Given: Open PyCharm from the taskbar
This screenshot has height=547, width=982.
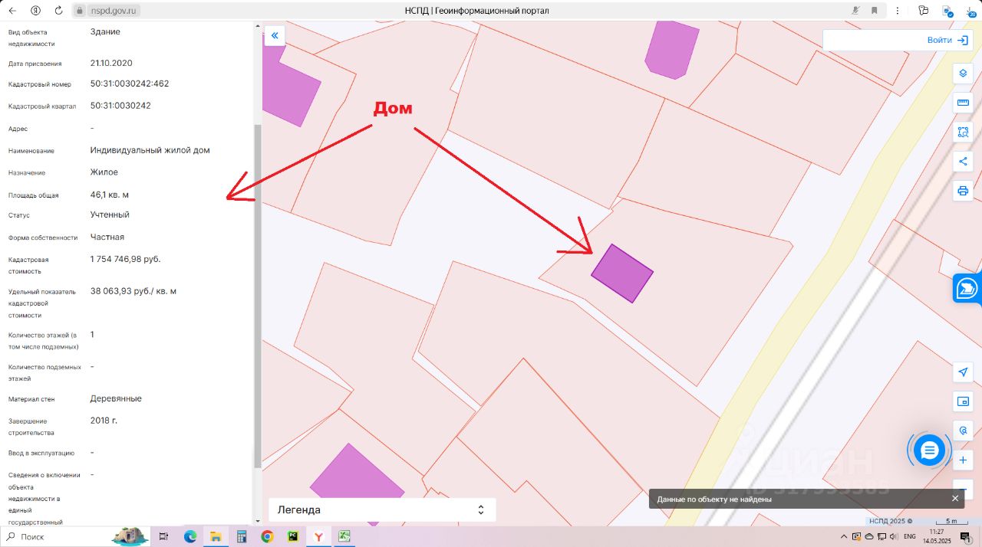Looking at the screenshot, I should point(293,536).
